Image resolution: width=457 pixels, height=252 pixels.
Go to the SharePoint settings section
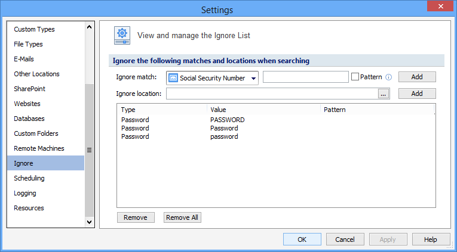[30, 89]
